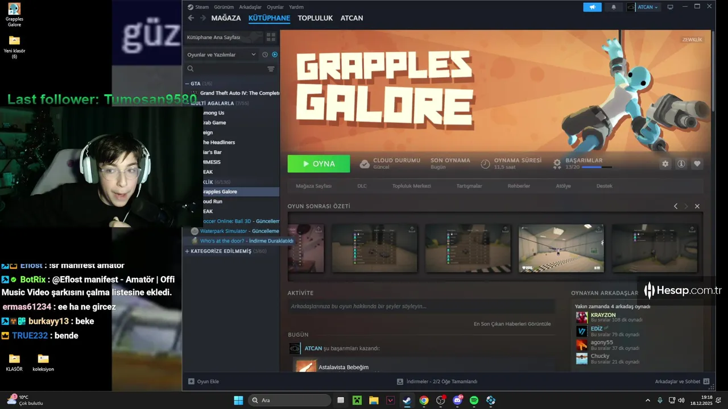Click the activity comment input field
Image resolution: width=728 pixels, height=409 pixels.
pos(421,306)
